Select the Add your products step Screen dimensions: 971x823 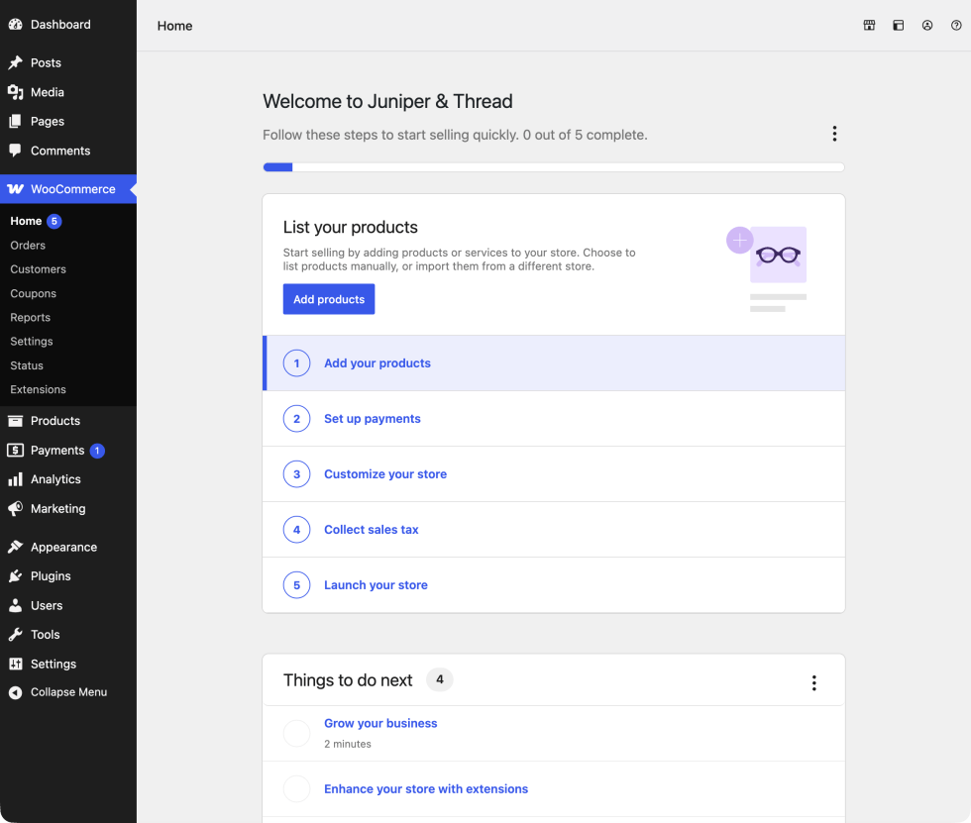554,363
